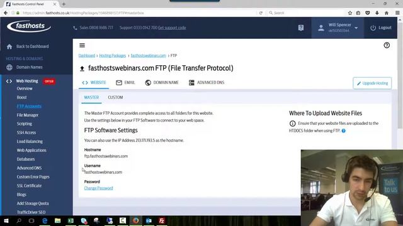Open a new browser tab
403x226 pixels.
[x=64, y=4]
